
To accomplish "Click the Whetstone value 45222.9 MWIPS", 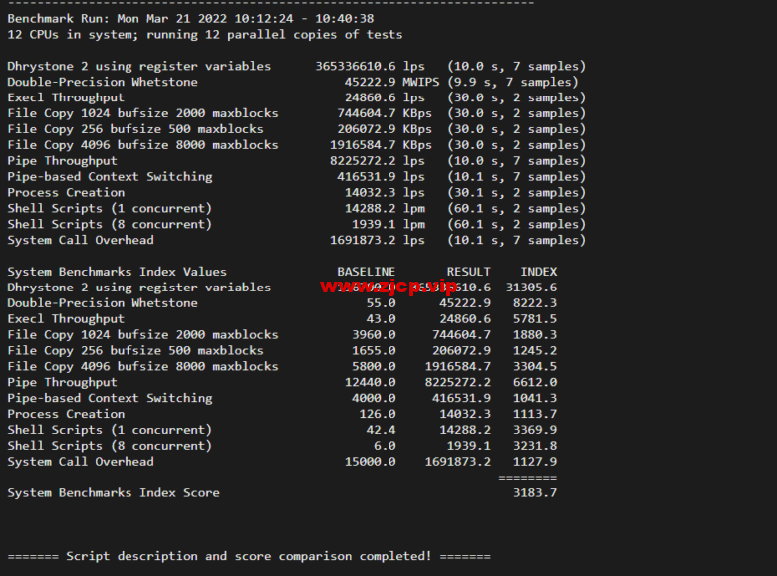I will pyautogui.click(x=391, y=83).
